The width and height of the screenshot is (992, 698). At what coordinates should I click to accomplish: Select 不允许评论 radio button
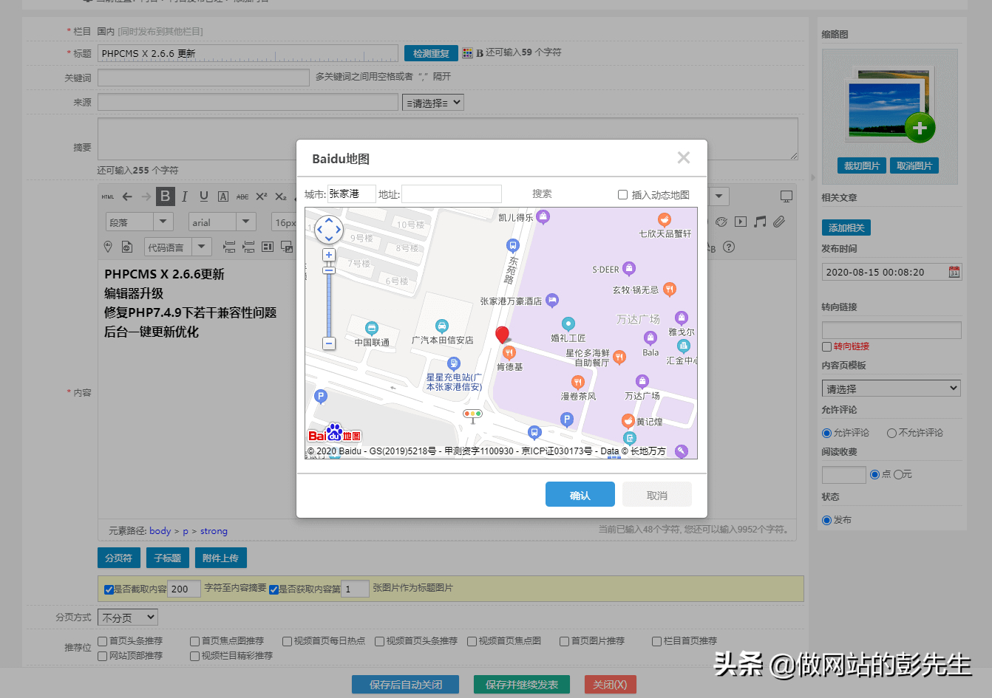891,433
